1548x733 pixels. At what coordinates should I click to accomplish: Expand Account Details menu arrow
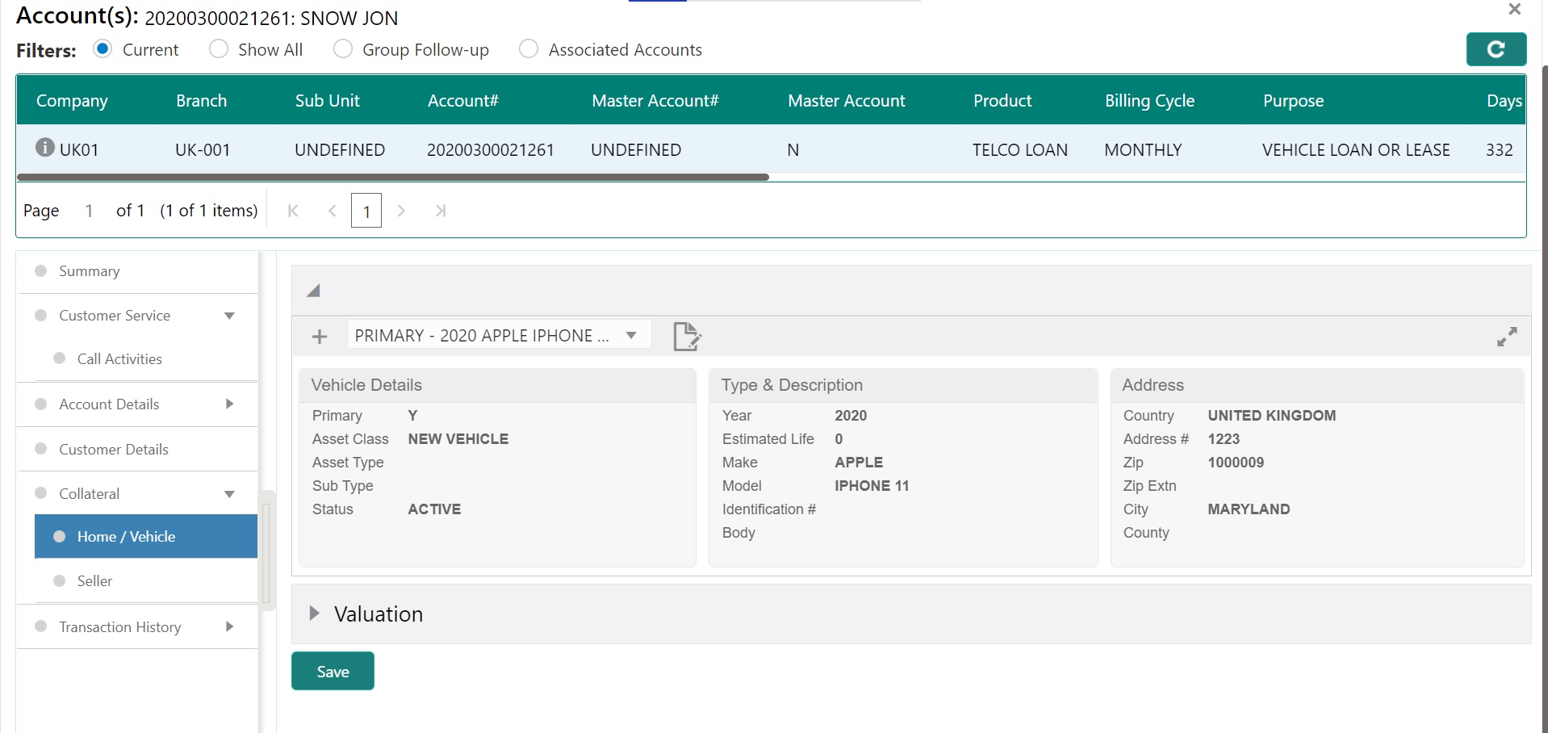[229, 404]
